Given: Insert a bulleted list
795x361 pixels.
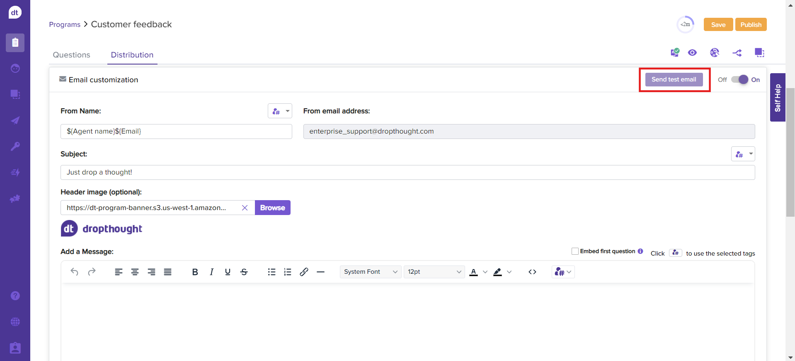Looking at the screenshot, I should click(x=271, y=272).
